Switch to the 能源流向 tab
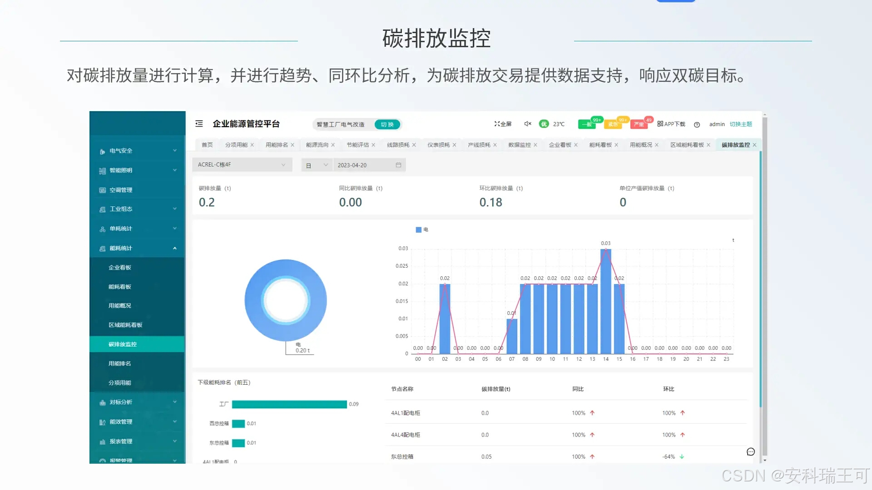872x490 pixels. click(317, 145)
